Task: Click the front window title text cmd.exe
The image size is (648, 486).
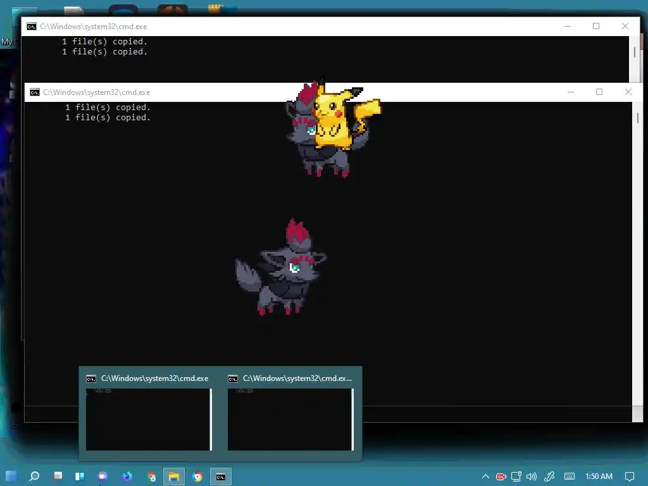Action: pyautogui.click(x=97, y=92)
